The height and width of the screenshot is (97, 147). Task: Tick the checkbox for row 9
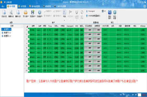[x=29, y=66]
